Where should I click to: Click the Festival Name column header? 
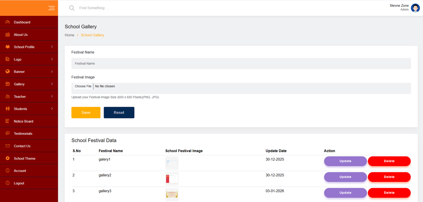pos(111,151)
